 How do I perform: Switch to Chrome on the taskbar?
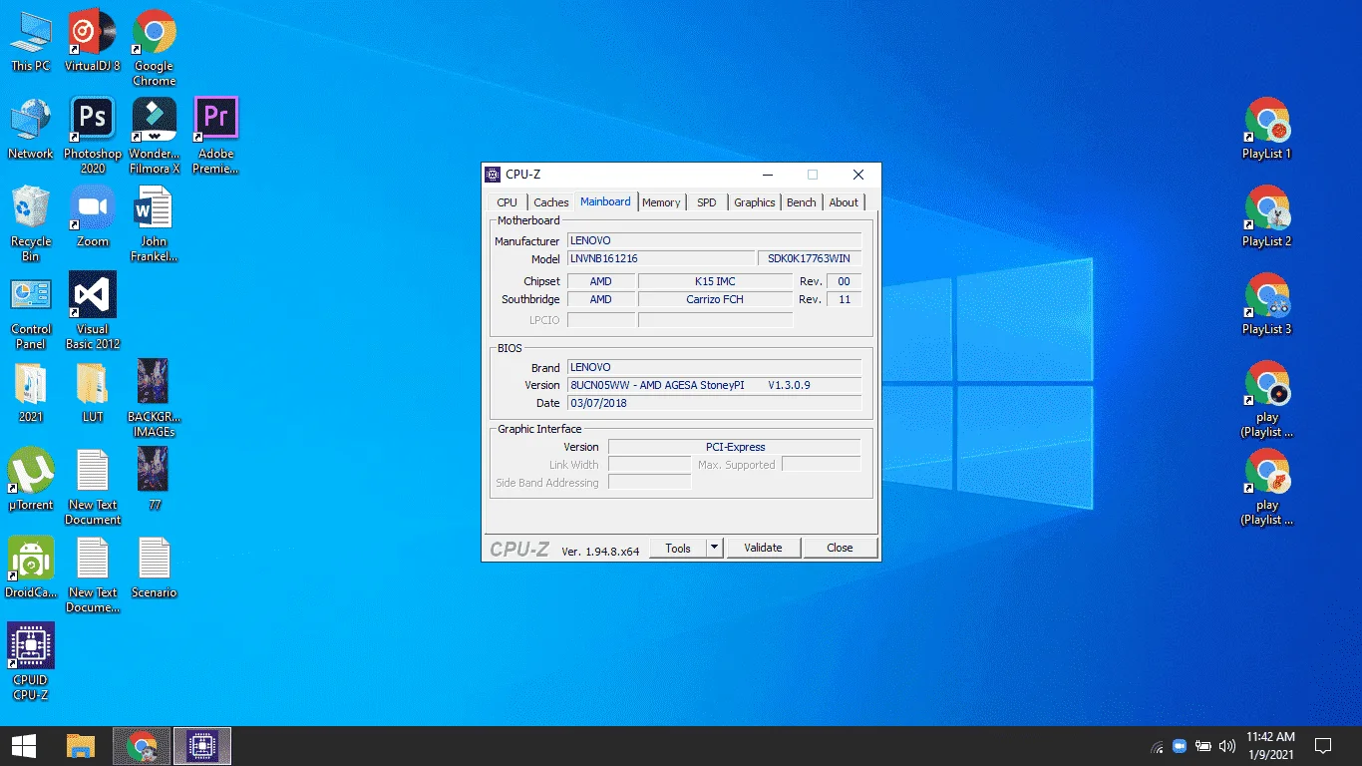pyautogui.click(x=143, y=746)
